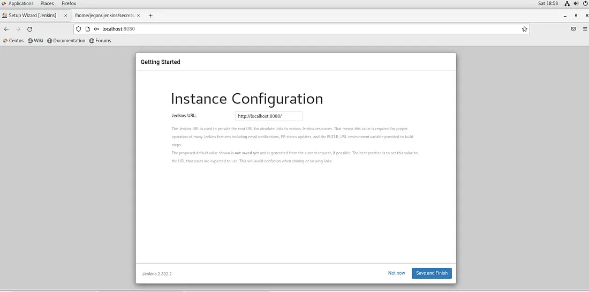Switch to the Setup Wizard [Jenkins] tab
589x292 pixels.
coord(33,16)
